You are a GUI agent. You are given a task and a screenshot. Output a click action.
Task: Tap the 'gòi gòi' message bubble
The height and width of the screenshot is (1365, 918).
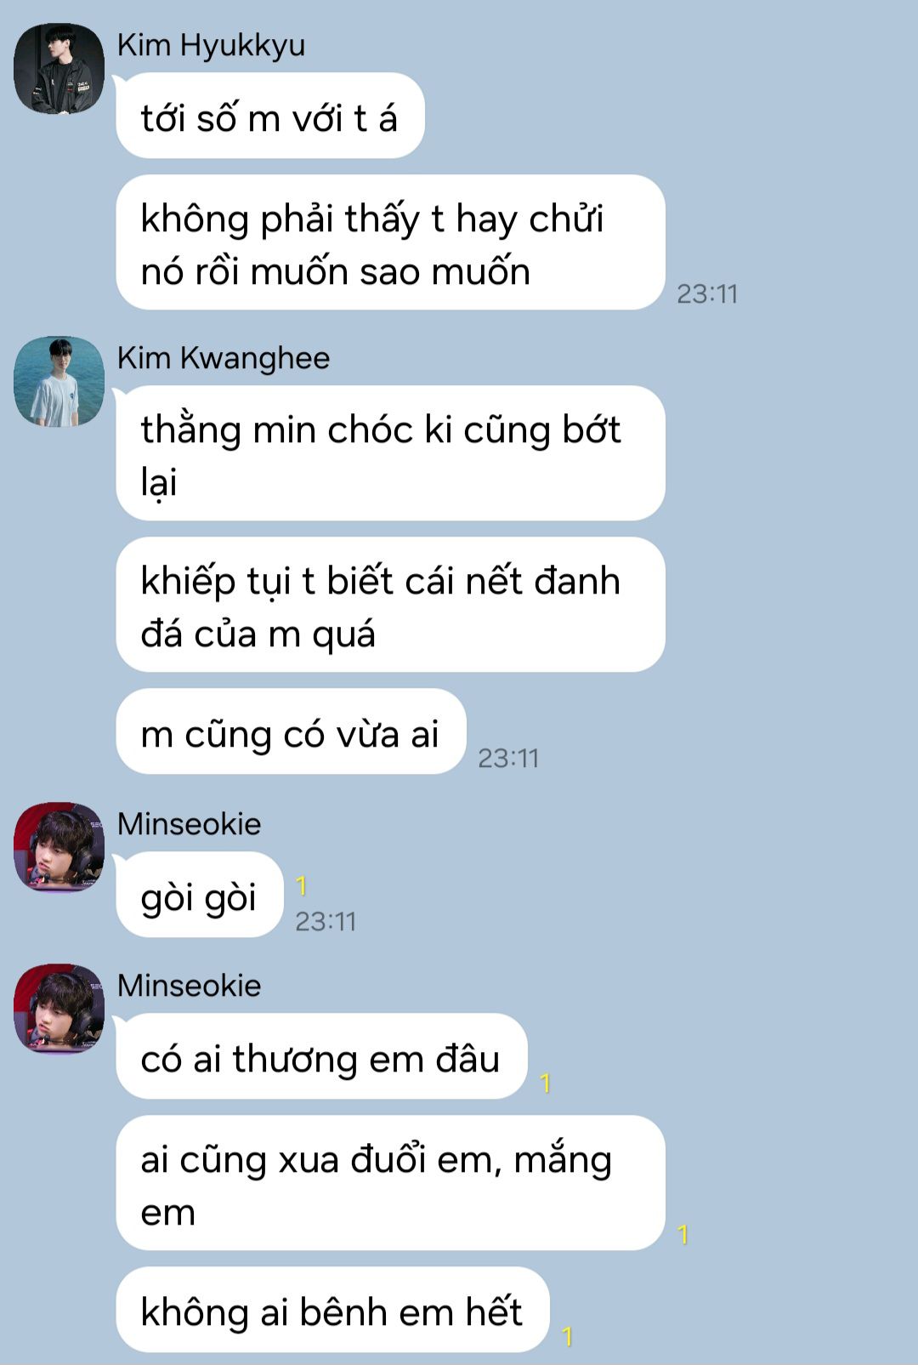coord(200,895)
